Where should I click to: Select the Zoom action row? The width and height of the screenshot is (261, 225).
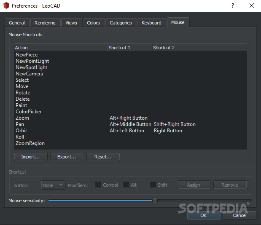pos(130,118)
